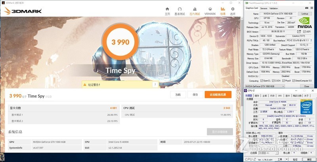
Task: Click the CPU 测试 score 3 543
Action: pos(227,108)
